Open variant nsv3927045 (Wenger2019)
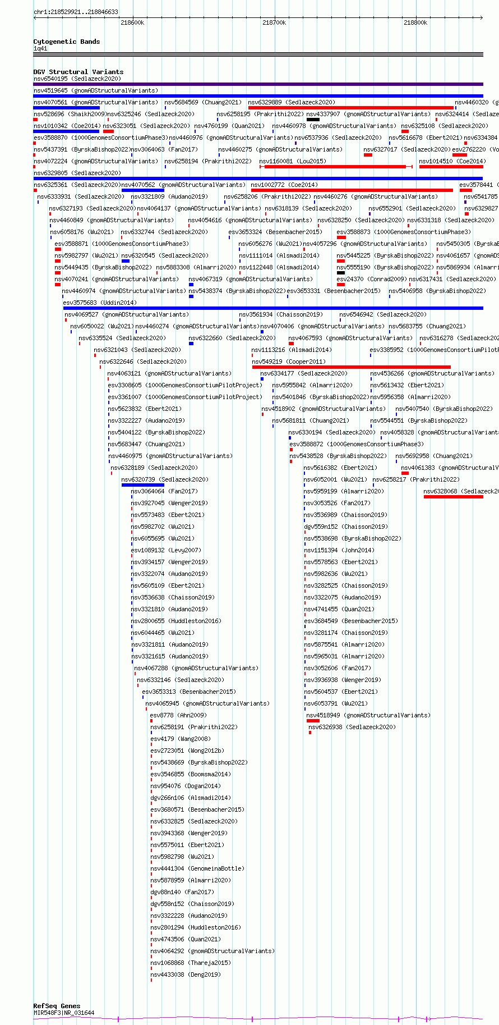Screen dimensions: 499x1025 tap(169, 503)
